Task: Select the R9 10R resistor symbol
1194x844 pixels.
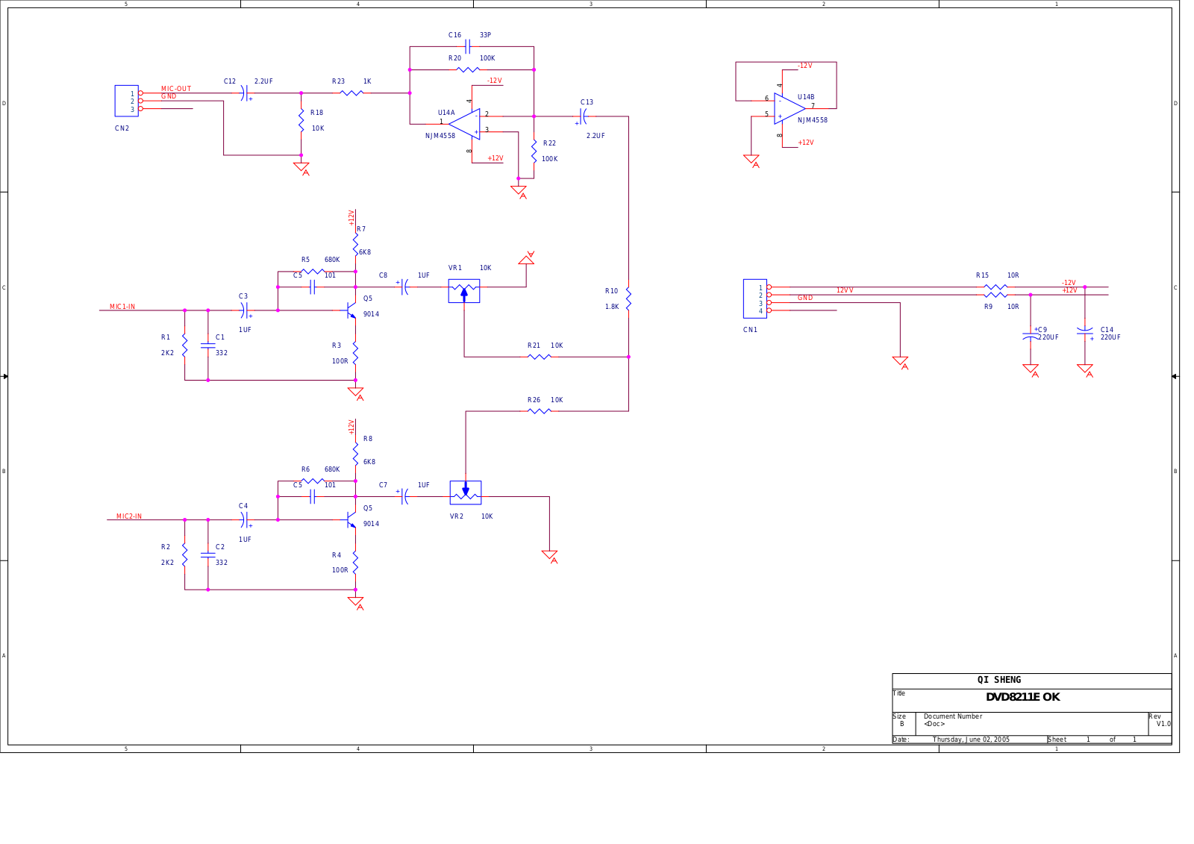Action: 995,295
